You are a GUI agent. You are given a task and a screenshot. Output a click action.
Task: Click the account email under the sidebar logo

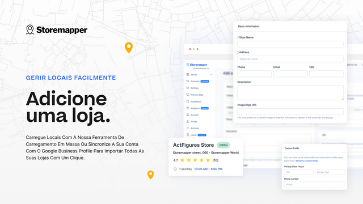(x=201, y=69)
